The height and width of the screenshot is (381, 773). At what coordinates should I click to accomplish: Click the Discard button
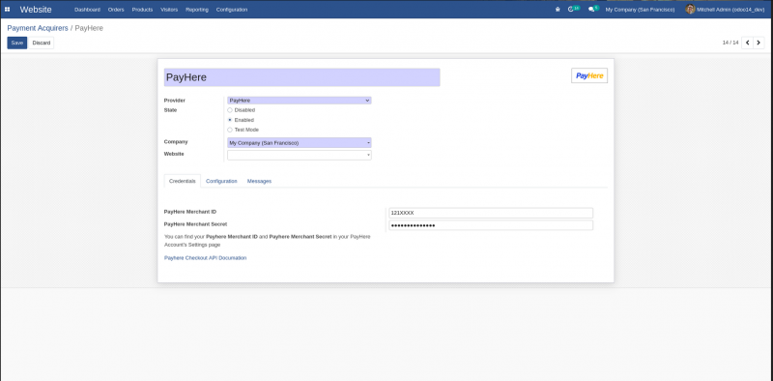coord(42,43)
